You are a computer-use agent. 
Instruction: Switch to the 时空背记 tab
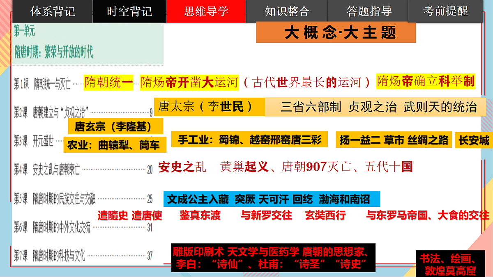pyautogui.click(x=129, y=11)
